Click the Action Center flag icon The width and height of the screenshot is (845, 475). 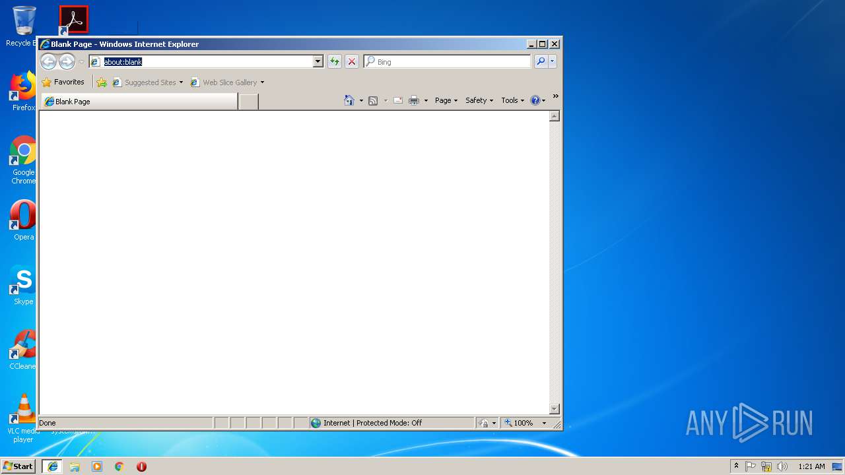751,466
